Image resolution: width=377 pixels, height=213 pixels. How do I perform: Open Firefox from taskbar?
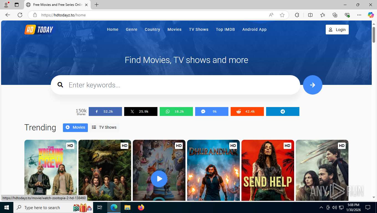(141, 207)
